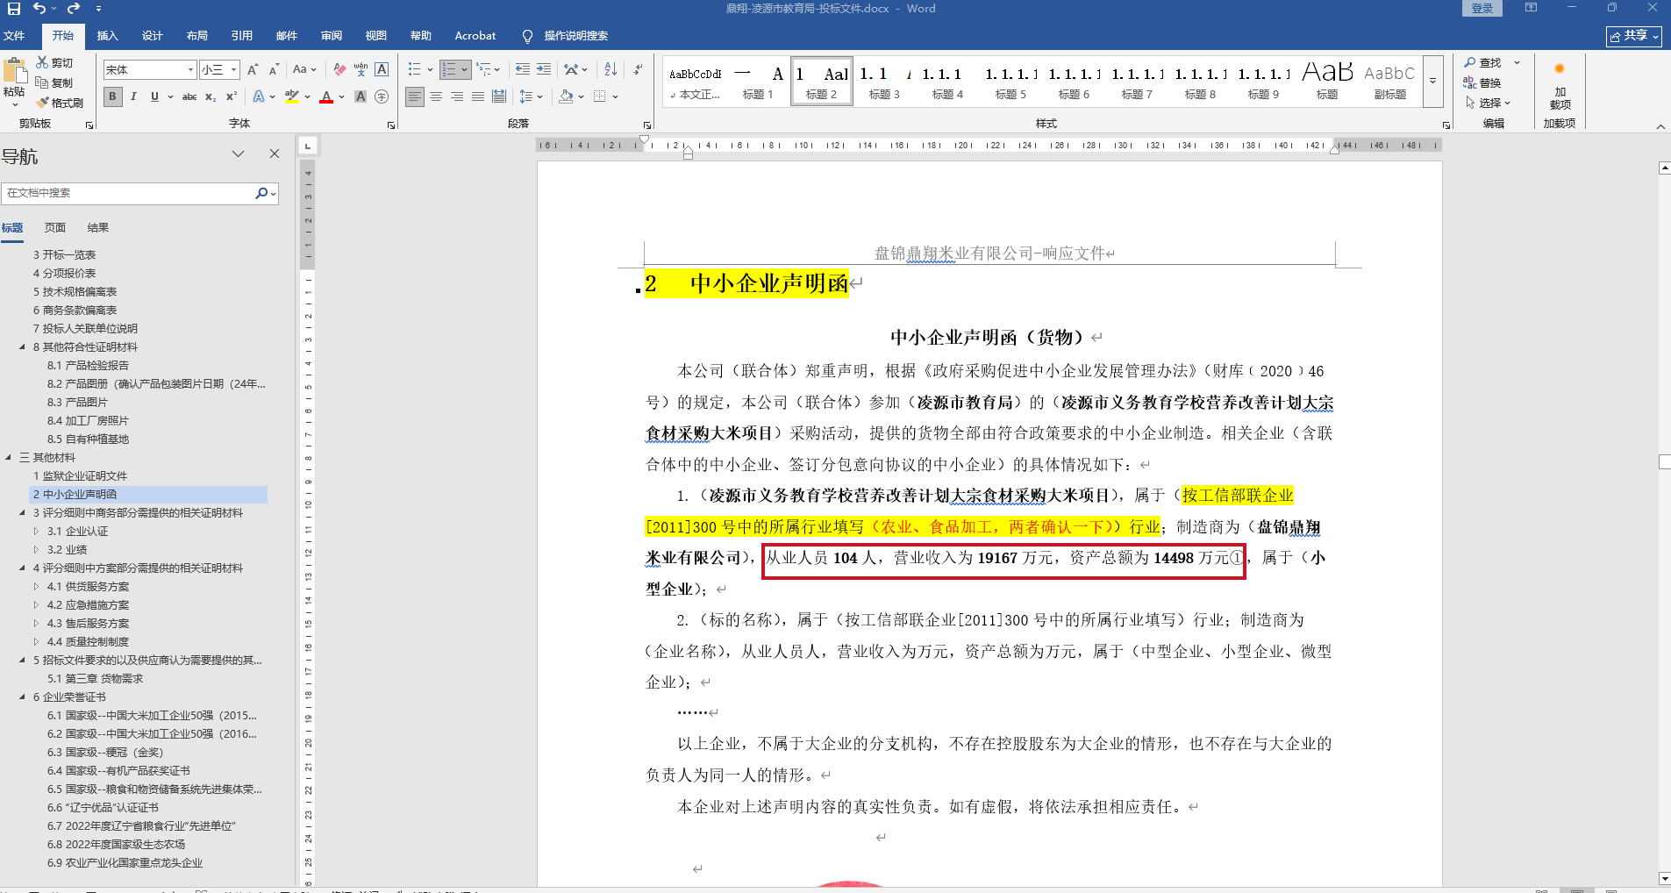Open the Select (选择) dropdown

pos(1488,103)
